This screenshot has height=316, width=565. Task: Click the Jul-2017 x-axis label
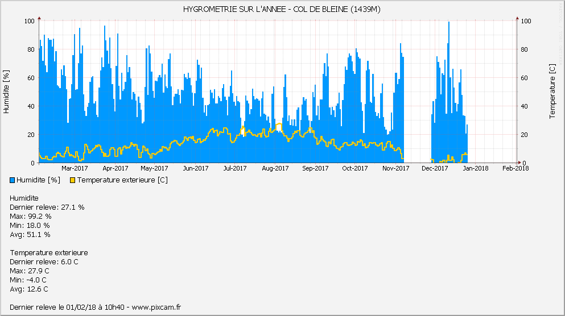[x=234, y=168]
